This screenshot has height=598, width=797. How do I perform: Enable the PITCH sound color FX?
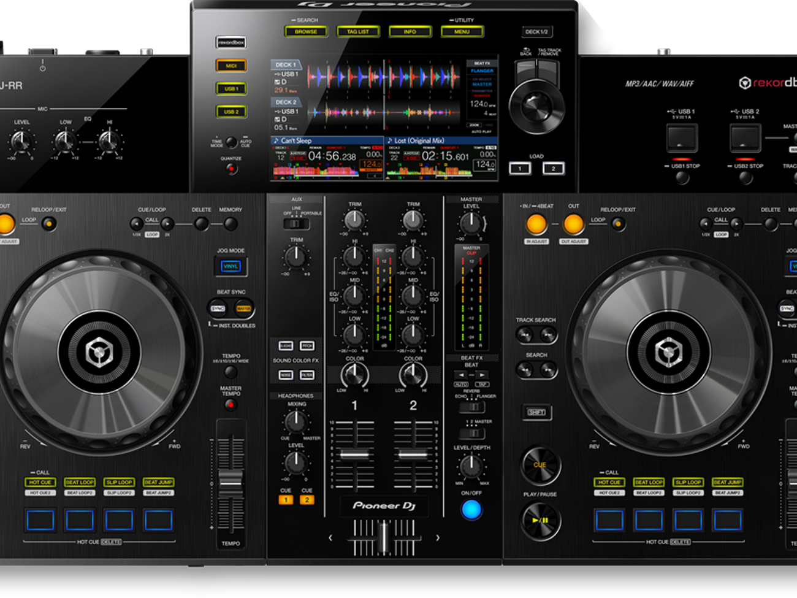point(307,346)
